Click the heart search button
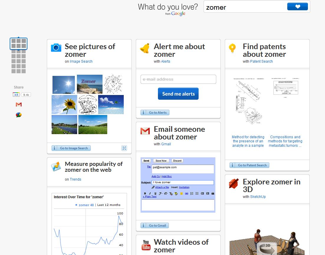 tap(297, 6)
